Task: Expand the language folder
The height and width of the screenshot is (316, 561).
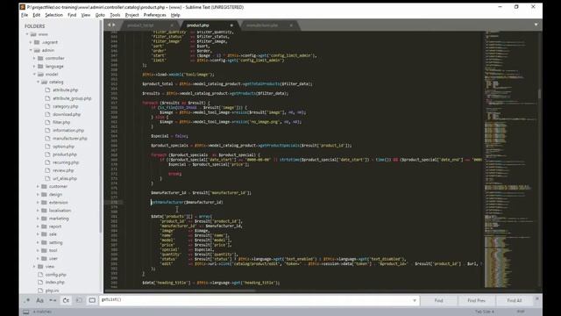Action: [x=34, y=67]
